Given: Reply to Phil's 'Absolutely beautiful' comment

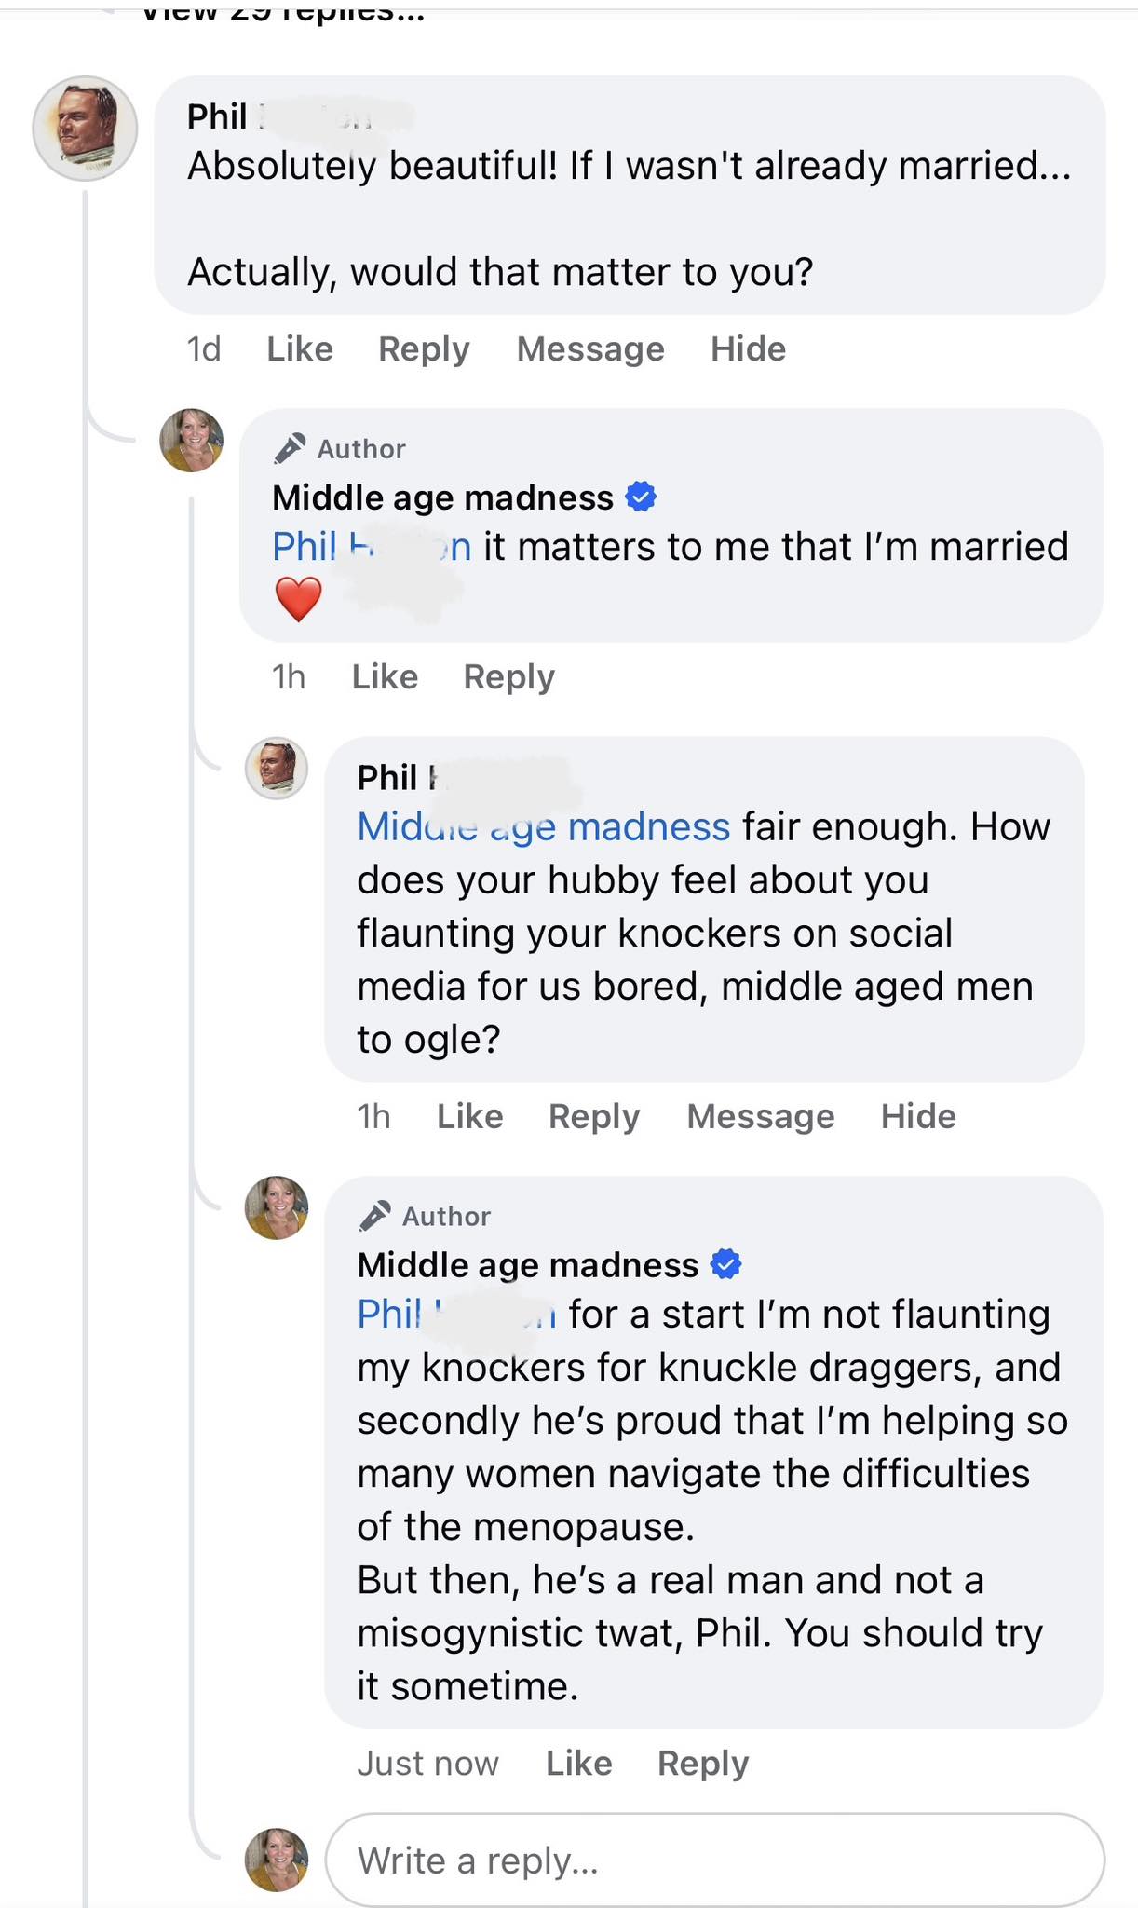Looking at the screenshot, I should click(424, 348).
